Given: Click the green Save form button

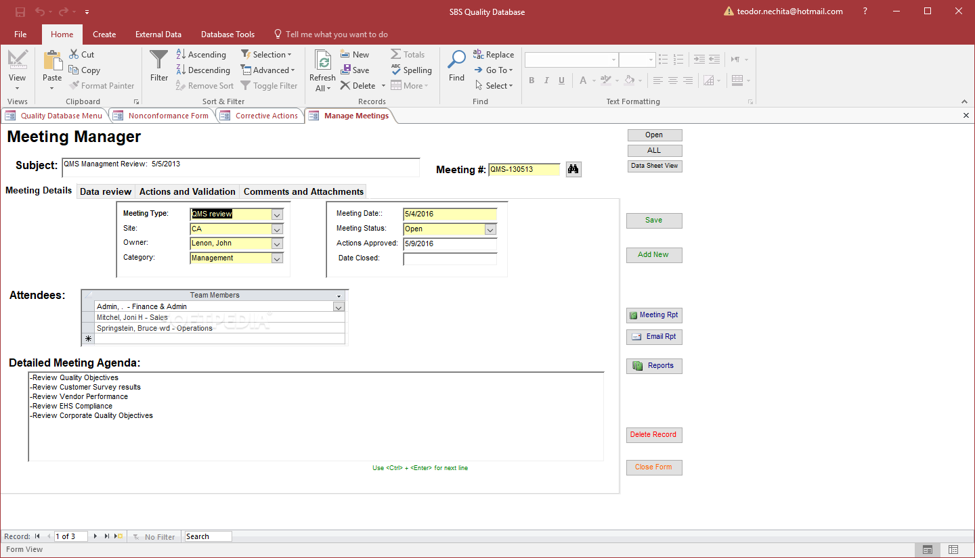Looking at the screenshot, I should click(654, 220).
